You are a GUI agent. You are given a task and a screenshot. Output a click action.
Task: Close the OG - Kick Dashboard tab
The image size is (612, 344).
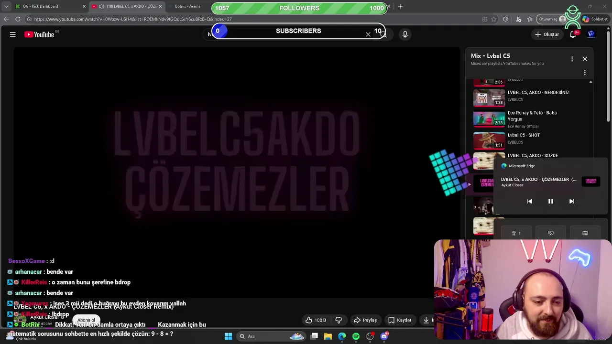(x=84, y=6)
